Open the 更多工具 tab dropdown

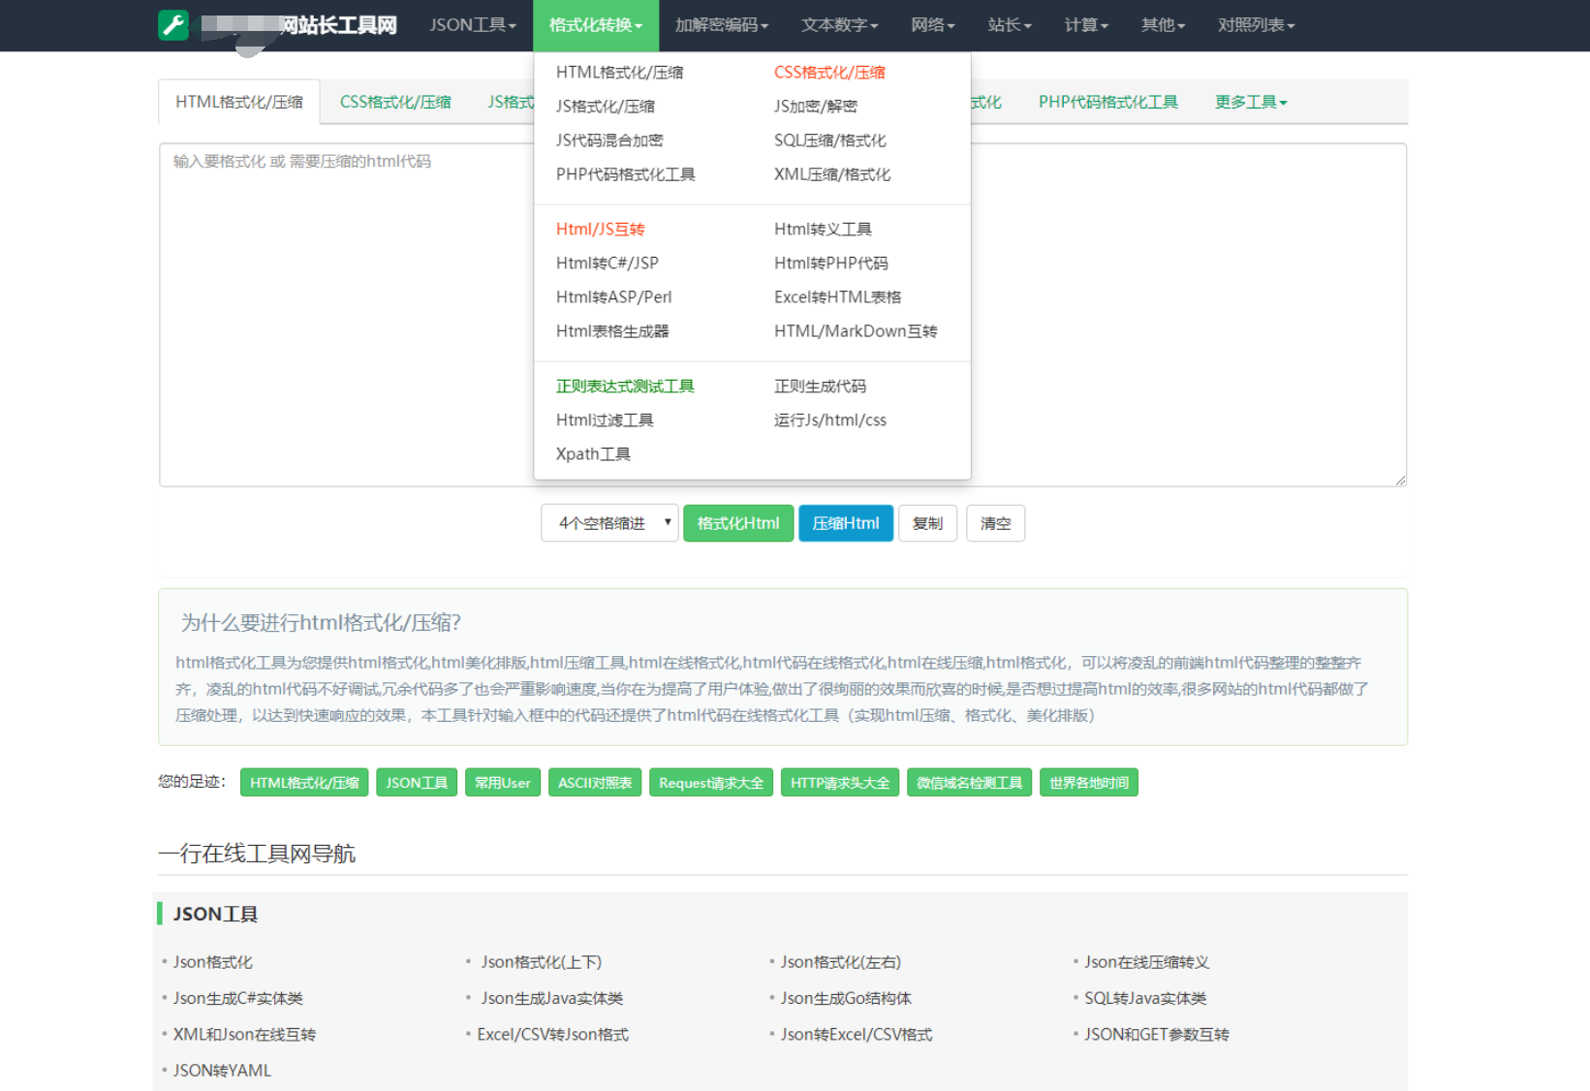1251,102
